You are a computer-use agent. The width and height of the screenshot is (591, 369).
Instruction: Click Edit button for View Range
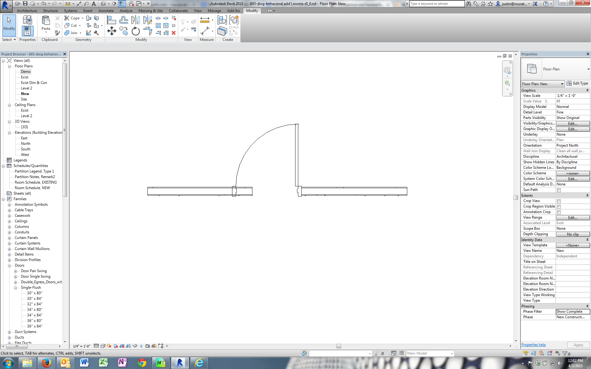573,218
